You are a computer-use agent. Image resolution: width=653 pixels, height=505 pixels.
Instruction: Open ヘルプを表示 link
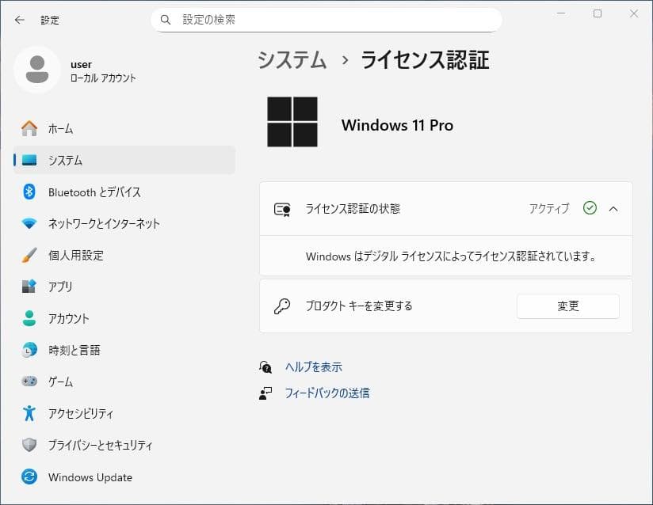pyautogui.click(x=312, y=366)
